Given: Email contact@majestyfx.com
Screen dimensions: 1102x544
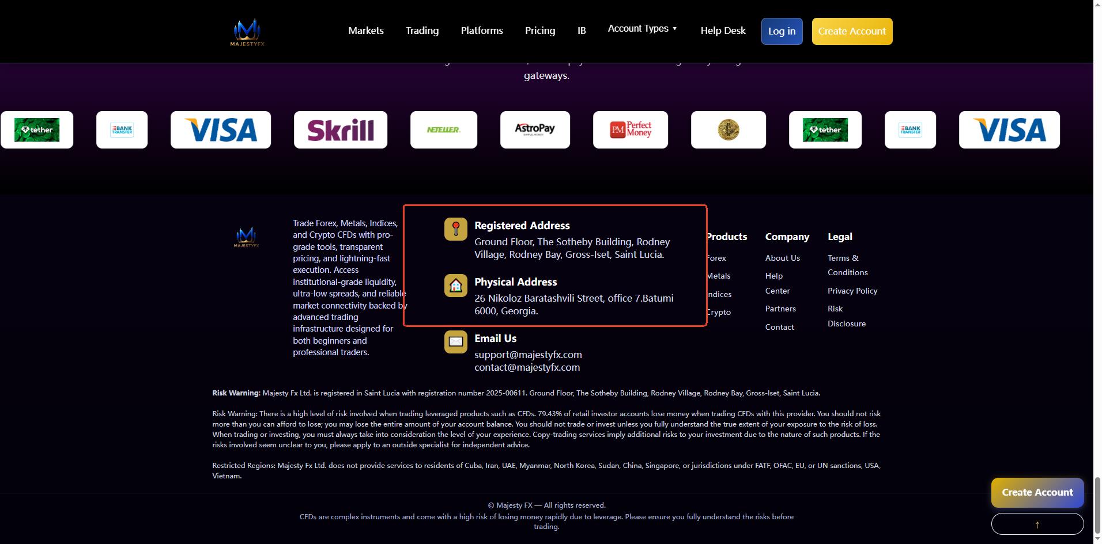Looking at the screenshot, I should [527, 367].
